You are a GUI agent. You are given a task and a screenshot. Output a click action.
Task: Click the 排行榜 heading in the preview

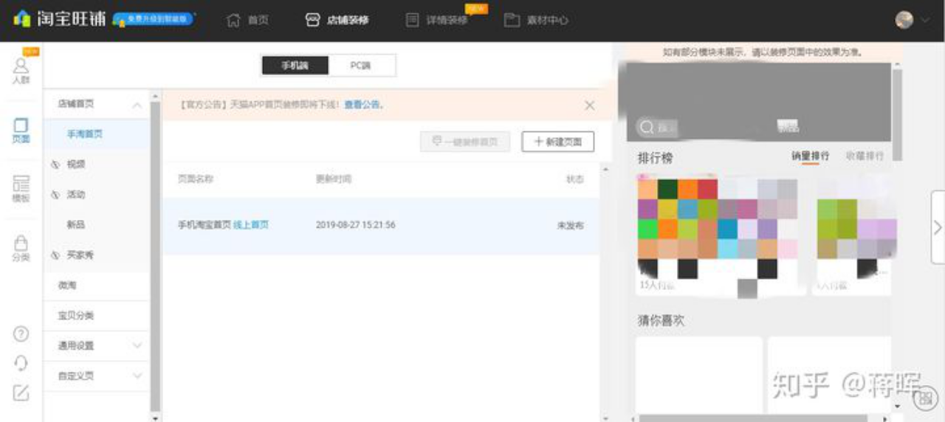tap(655, 158)
